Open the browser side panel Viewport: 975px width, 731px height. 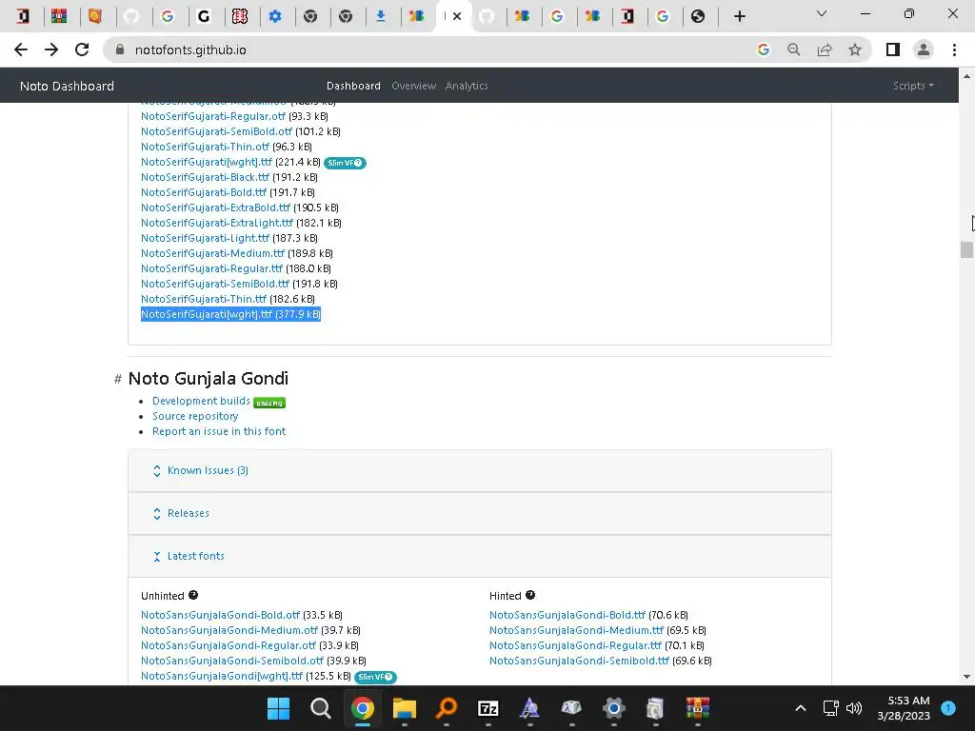tap(893, 49)
